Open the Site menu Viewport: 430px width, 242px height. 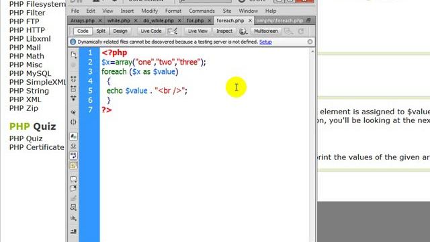click(227, 11)
